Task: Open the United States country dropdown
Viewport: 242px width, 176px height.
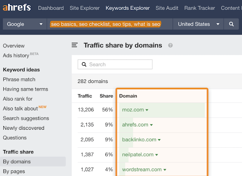Action: pyautogui.click(x=198, y=24)
